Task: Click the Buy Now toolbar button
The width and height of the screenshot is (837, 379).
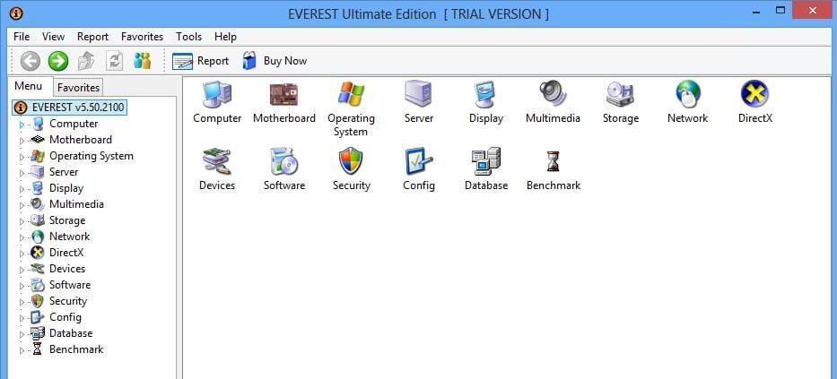Action: (275, 61)
